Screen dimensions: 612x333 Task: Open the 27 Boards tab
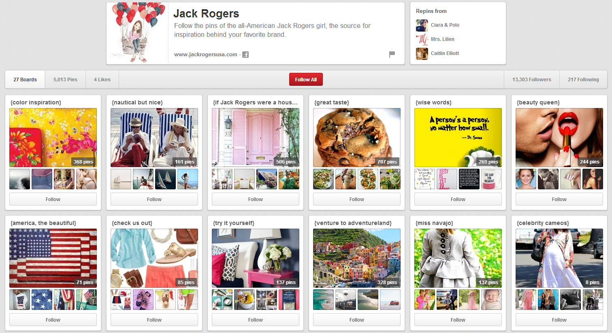tap(25, 79)
